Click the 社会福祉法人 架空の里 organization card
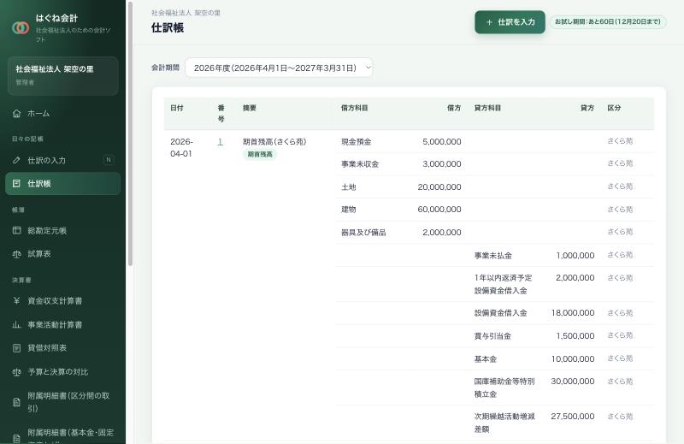Screen dimensions: 684x444 pos(62,75)
